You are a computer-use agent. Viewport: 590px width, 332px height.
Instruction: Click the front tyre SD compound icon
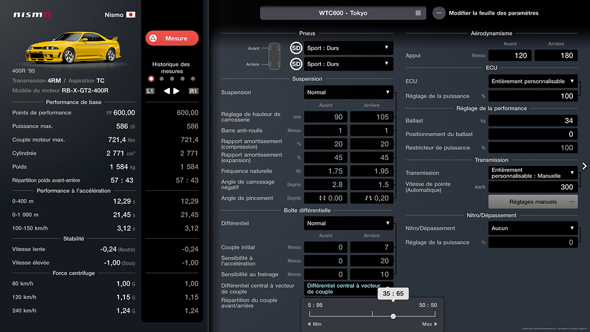click(296, 48)
